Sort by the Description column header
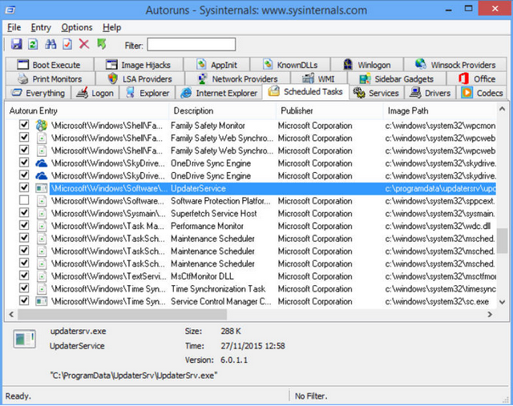 click(223, 111)
